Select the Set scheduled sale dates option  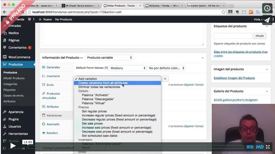[117, 136]
